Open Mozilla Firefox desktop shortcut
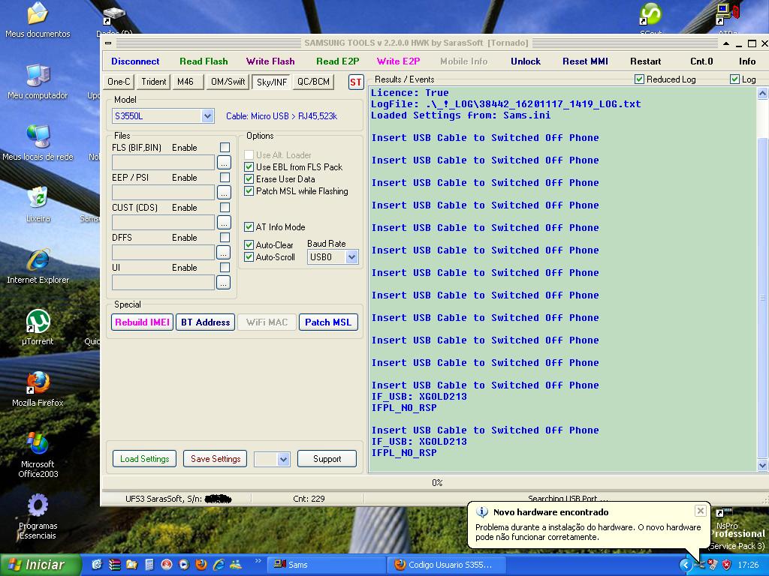The width and height of the screenshot is (769, 576). 38,383
